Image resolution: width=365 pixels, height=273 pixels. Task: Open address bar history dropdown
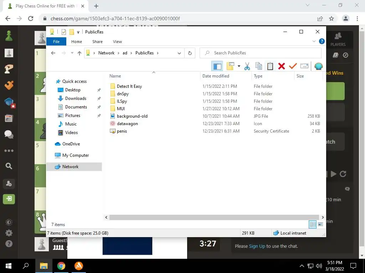pyautogui.click(x=179, y=53)
